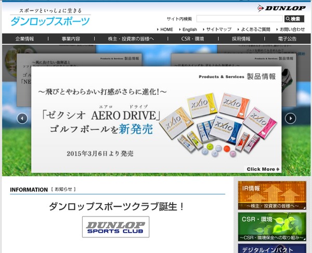
Task: Click the 検索 search button
Action: (x=294, y=19)
